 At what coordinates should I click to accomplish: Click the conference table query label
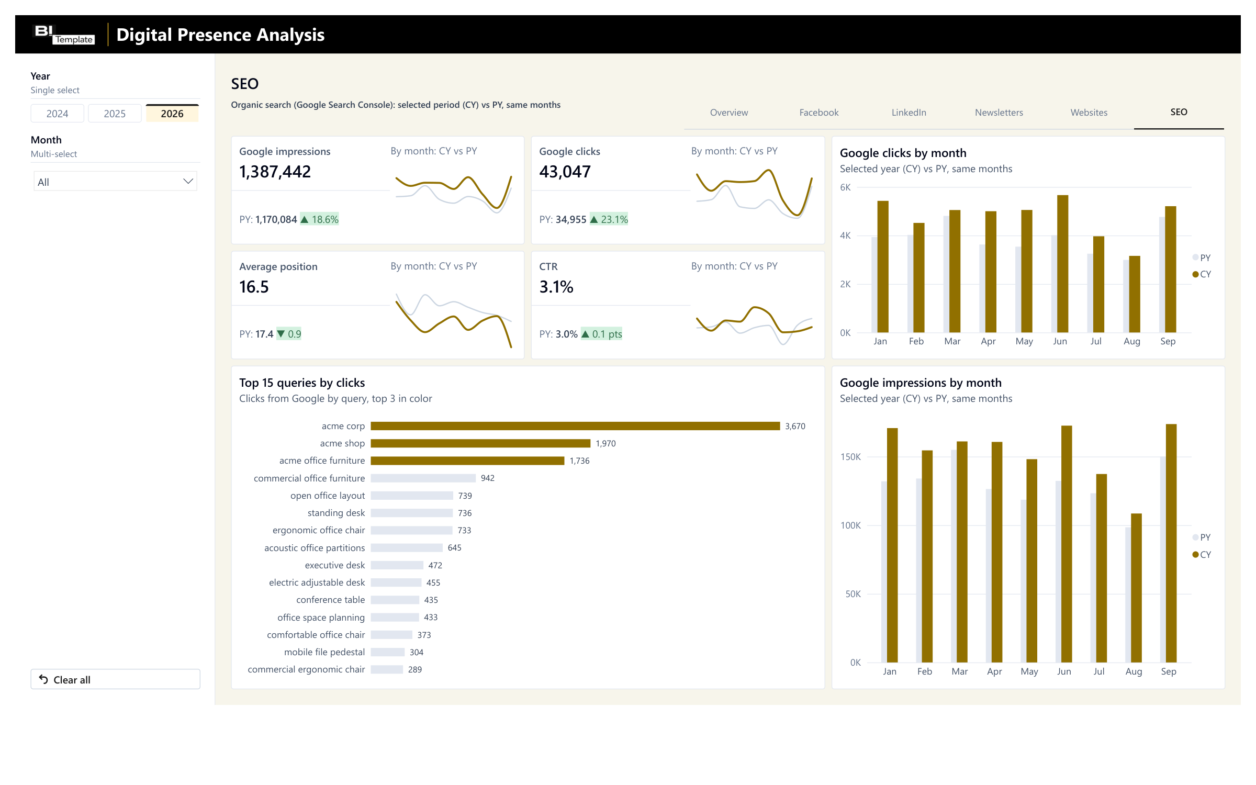tap(330, 600)
